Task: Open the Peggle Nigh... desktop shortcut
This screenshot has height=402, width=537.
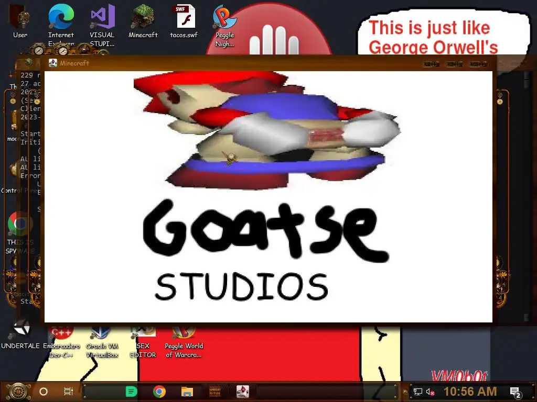Action: [224, 26]
